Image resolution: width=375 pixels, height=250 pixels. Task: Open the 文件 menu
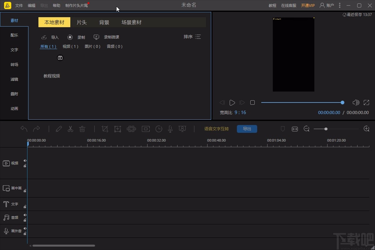coord(19,6)
